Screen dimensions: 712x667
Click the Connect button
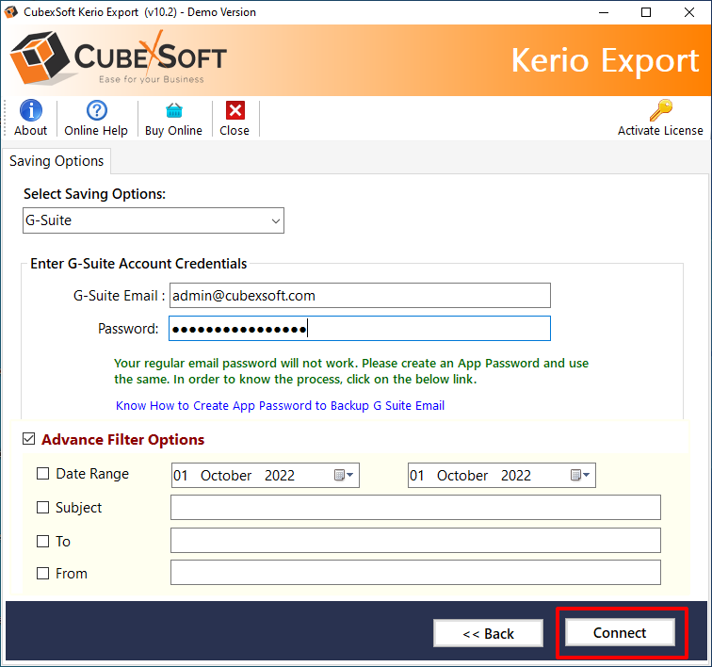(x=620, y=633)
